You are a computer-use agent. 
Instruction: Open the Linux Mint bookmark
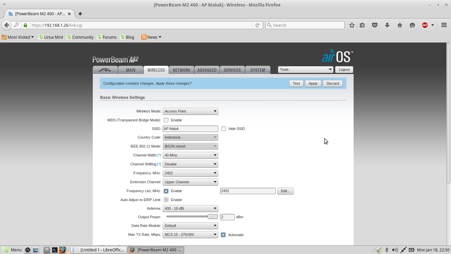(x=51, y=37)
